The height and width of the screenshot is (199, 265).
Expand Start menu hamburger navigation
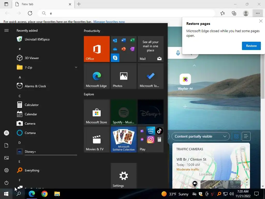tap(6, 31)
